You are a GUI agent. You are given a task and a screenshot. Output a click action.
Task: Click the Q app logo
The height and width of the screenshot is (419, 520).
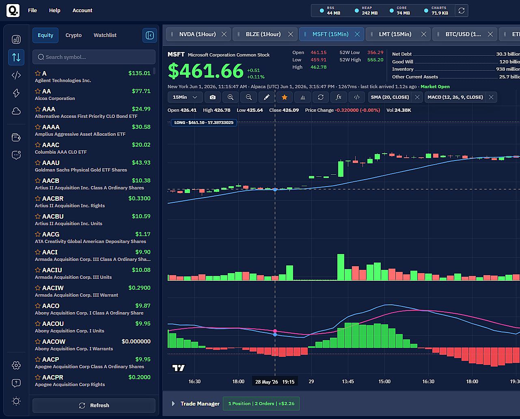pyautogui.click(x=13, y=11)
